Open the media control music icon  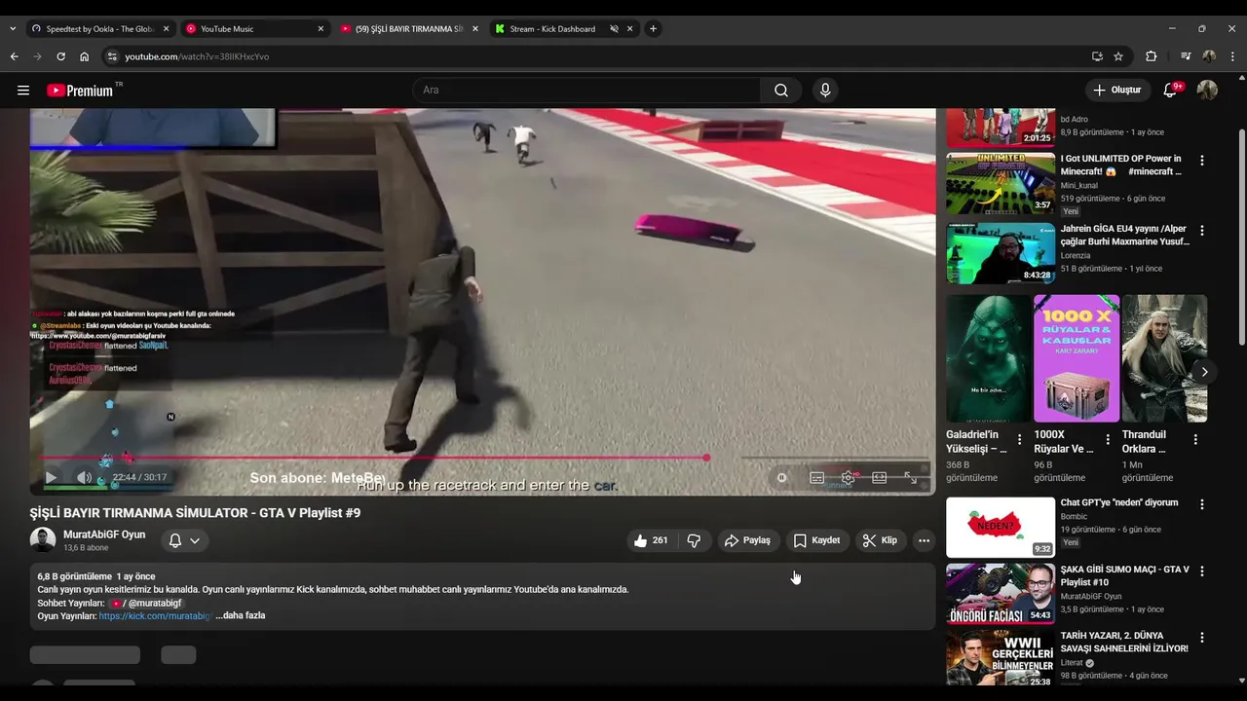[x=1186, y=56]
